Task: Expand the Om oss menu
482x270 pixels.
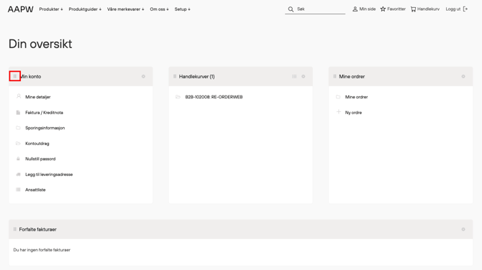Action: tap(159, 9)
